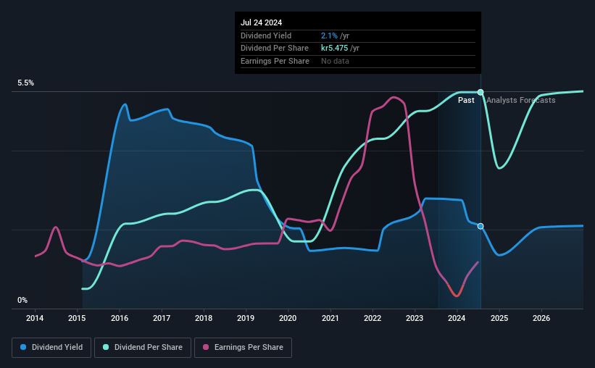Click the 2023 x-axis label
Image resolution: width=595 pixels, height=368 pixels.
click(415, 318)
